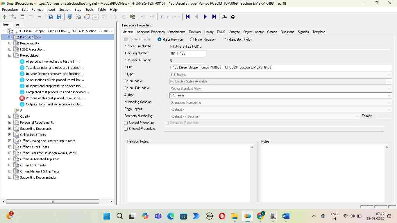Click the Notes box scroll up arrow

pyautogui.click(x=387, y=148)
